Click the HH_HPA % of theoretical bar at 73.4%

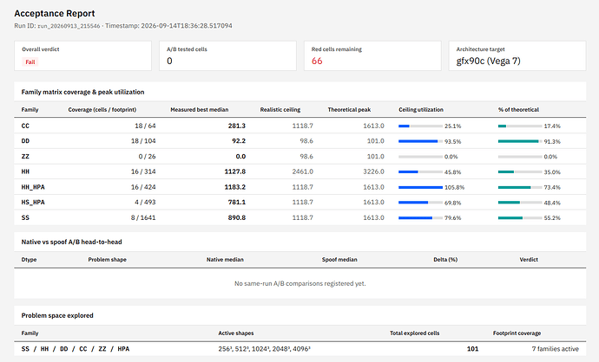[x=520, y=187]
